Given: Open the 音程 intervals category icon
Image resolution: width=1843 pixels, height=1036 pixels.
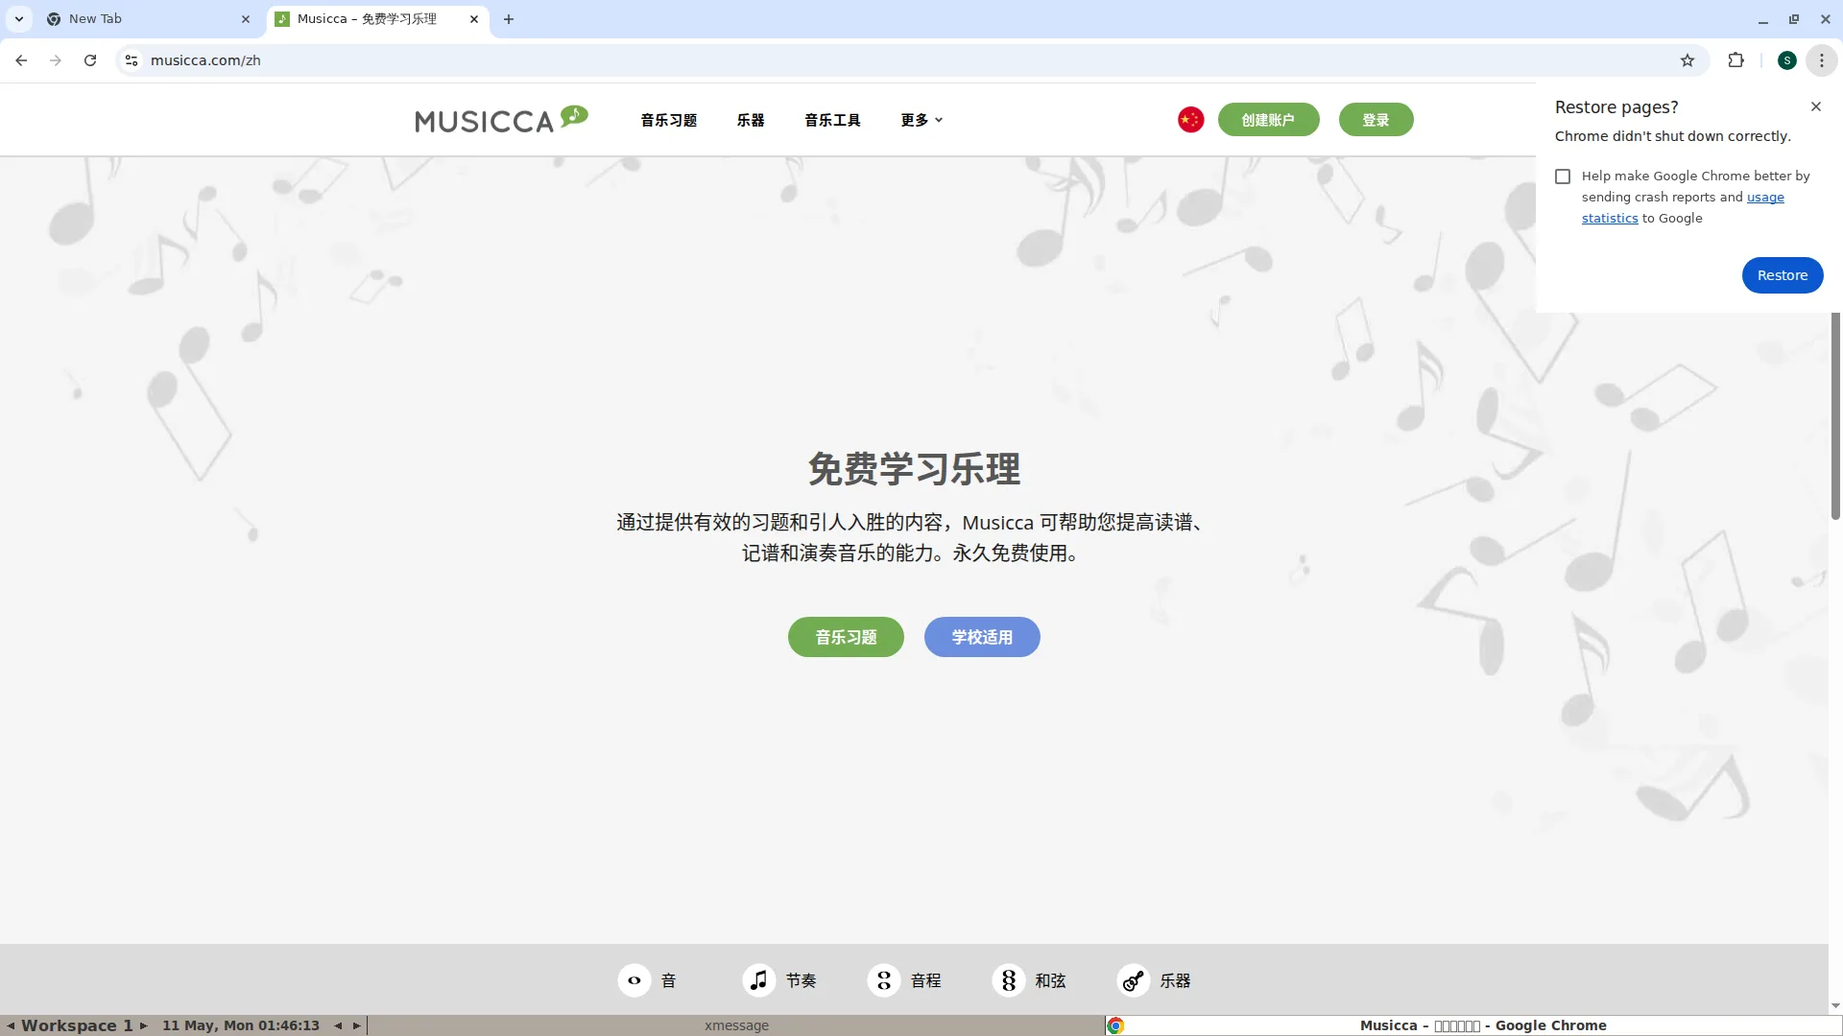Looking at the screenshot, I should pos(883,980).
